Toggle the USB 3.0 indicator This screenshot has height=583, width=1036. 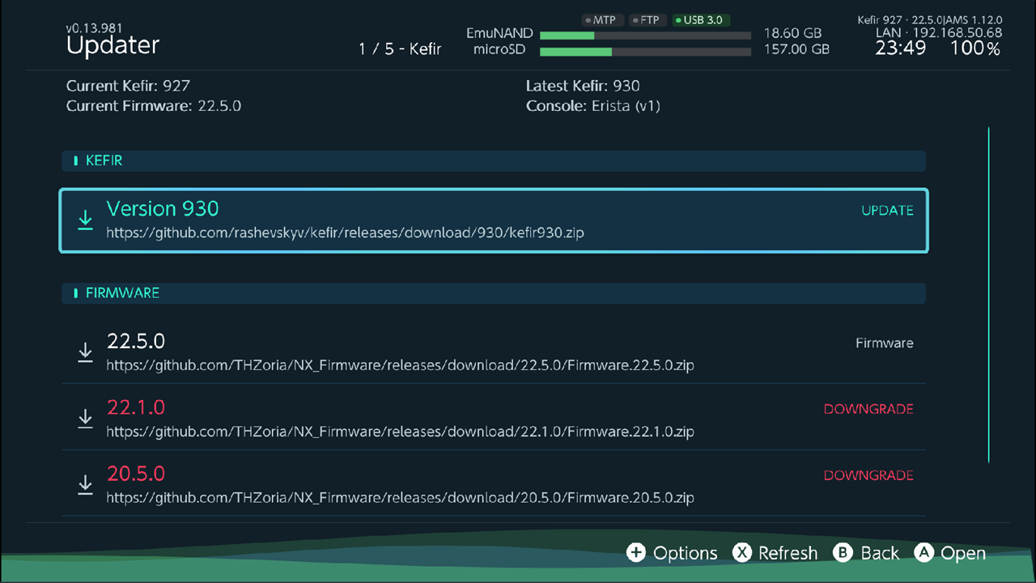(700, 19)
